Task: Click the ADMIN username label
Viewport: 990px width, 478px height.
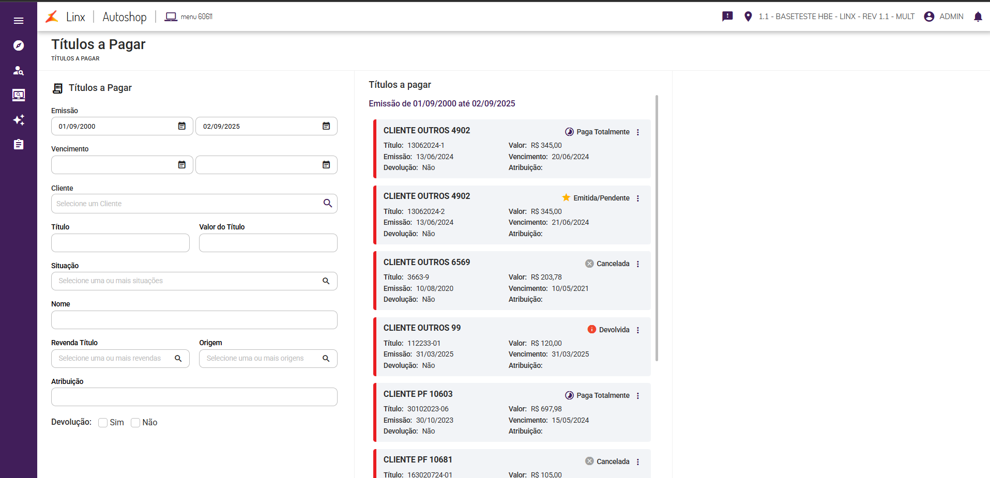Action: (x=951, y=17)
